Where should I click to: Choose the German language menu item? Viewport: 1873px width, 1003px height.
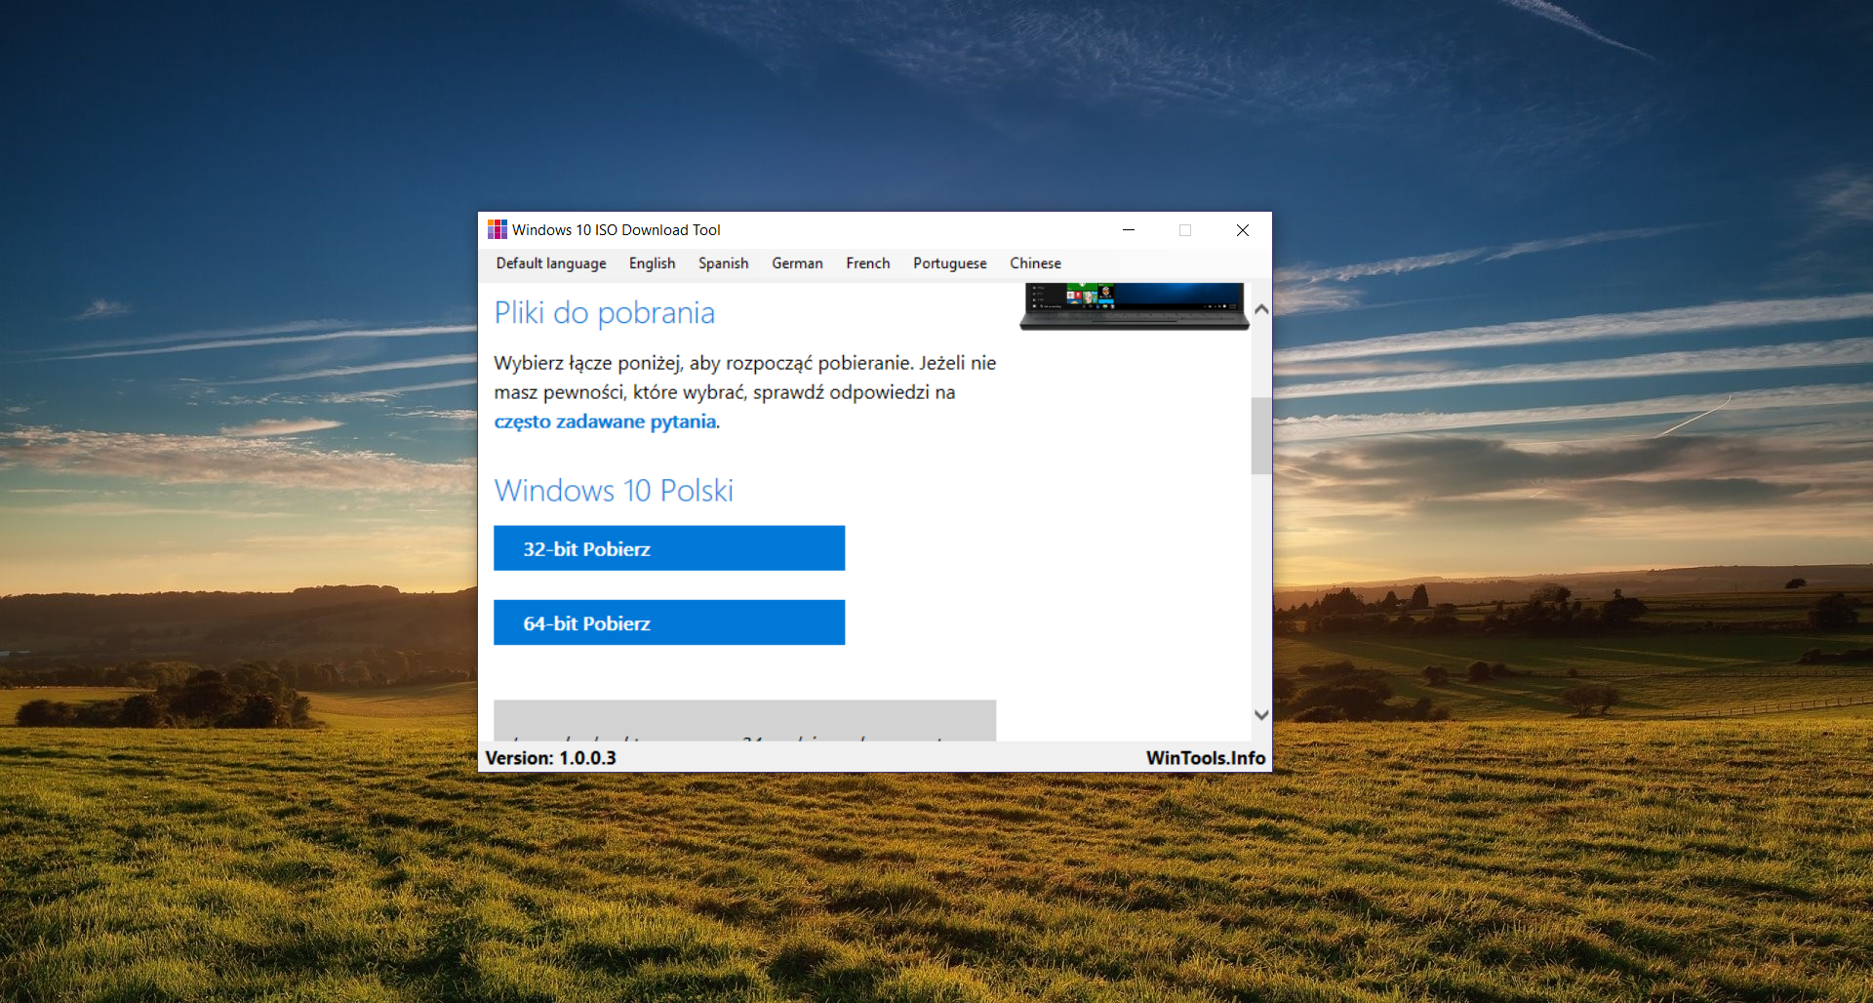pos(797,263)
